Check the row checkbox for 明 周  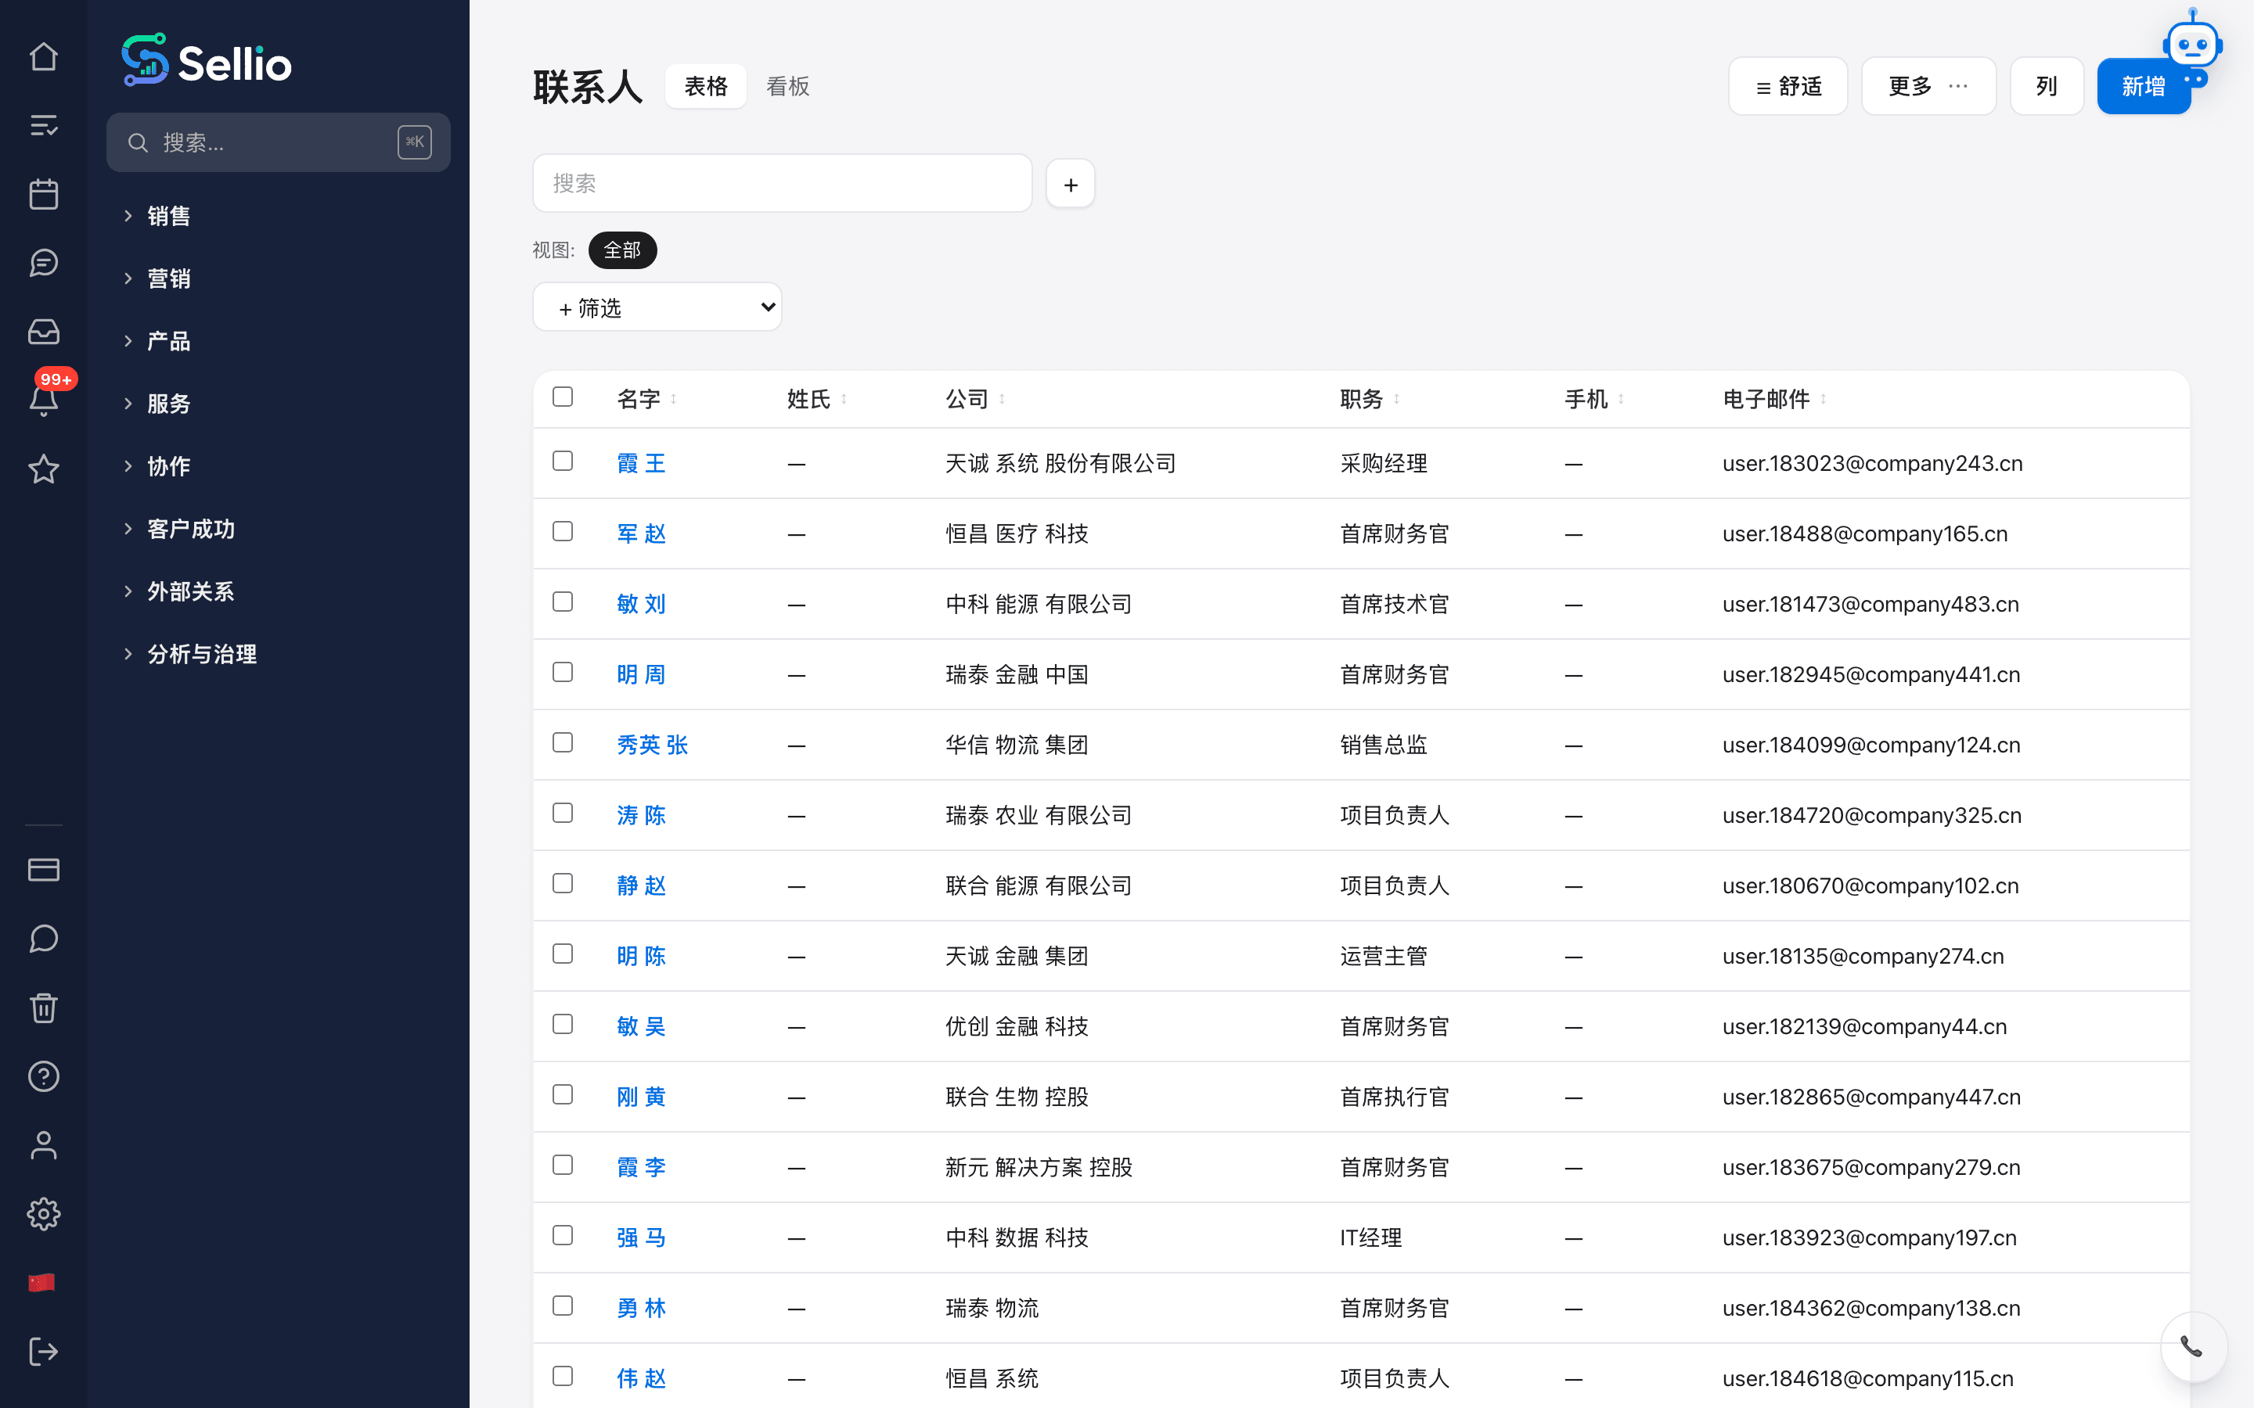tap(563, 673)
